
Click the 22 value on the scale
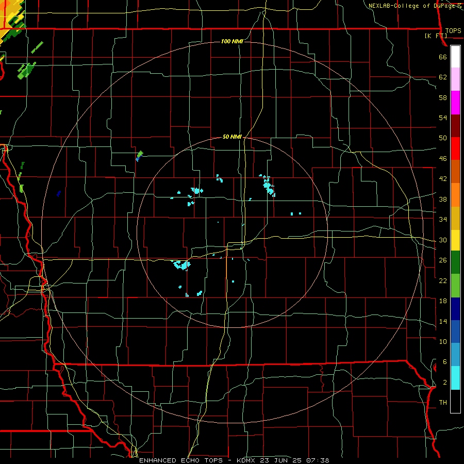[443, 281]
